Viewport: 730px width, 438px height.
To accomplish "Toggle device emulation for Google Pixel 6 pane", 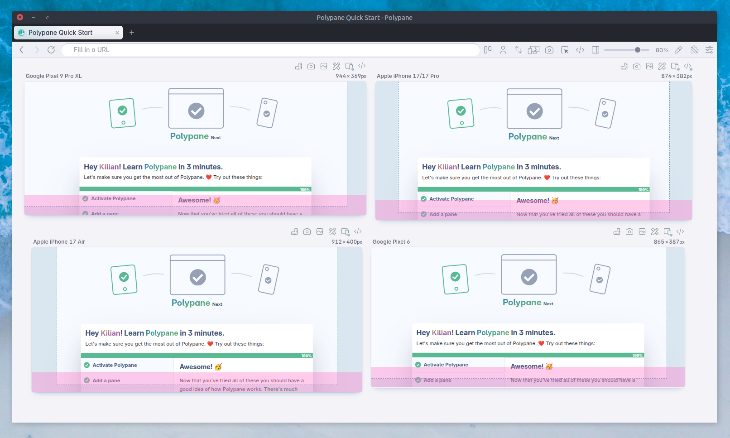I will pyautogui.click(x=668, y=231).
